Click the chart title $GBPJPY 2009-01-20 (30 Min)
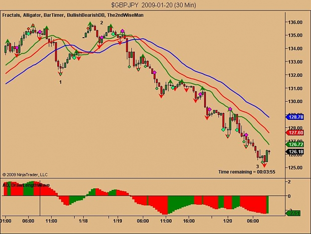 coord(153,5)
